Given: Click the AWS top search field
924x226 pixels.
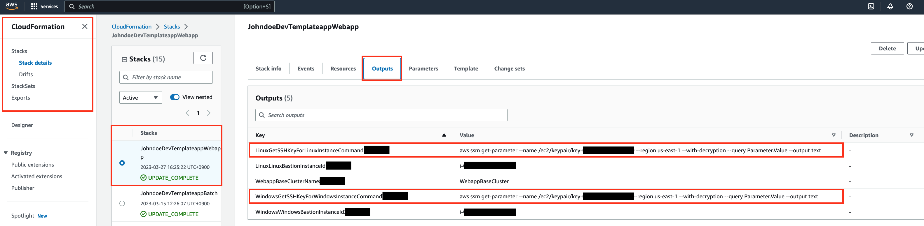Looking at the screenshot, I should click(x=169, y=6).
